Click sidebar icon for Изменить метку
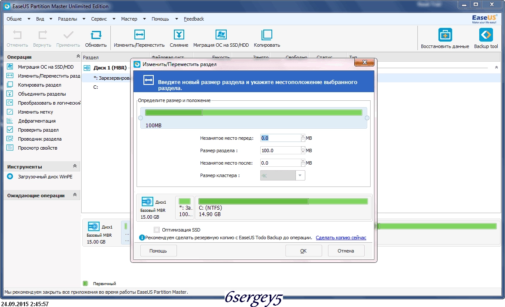Screen dimensions: 505x307 10,111
